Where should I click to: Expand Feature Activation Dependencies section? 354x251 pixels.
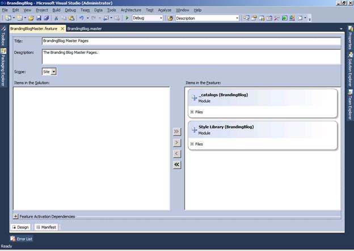coord(15,216)
